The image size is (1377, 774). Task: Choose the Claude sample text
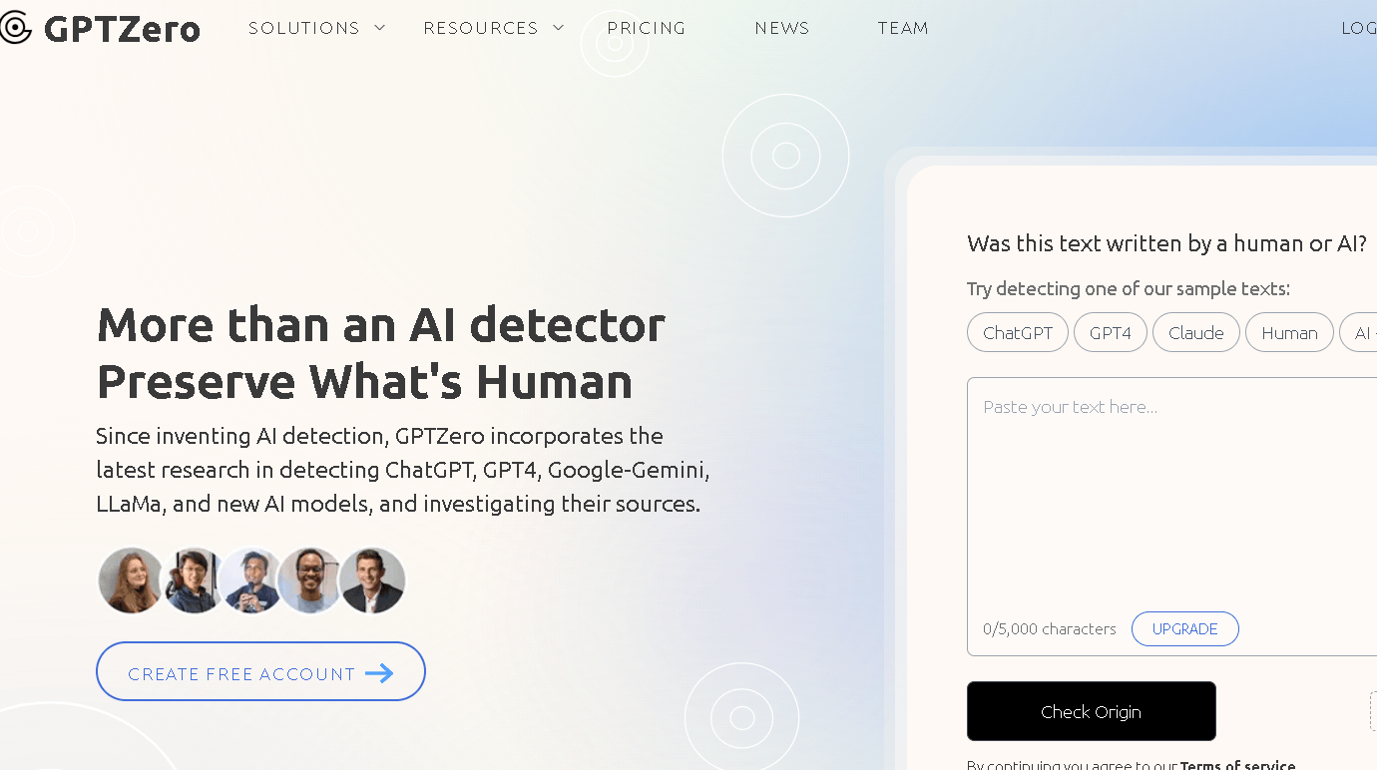coord(1195,333)
